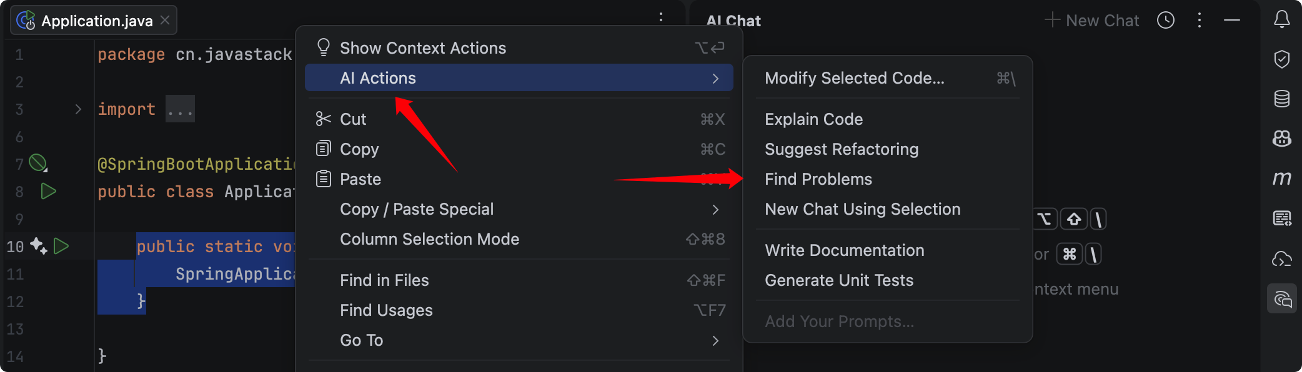Choose Find Problems in the submenu
Screen dimensions: 1302x372
point(818,179)
